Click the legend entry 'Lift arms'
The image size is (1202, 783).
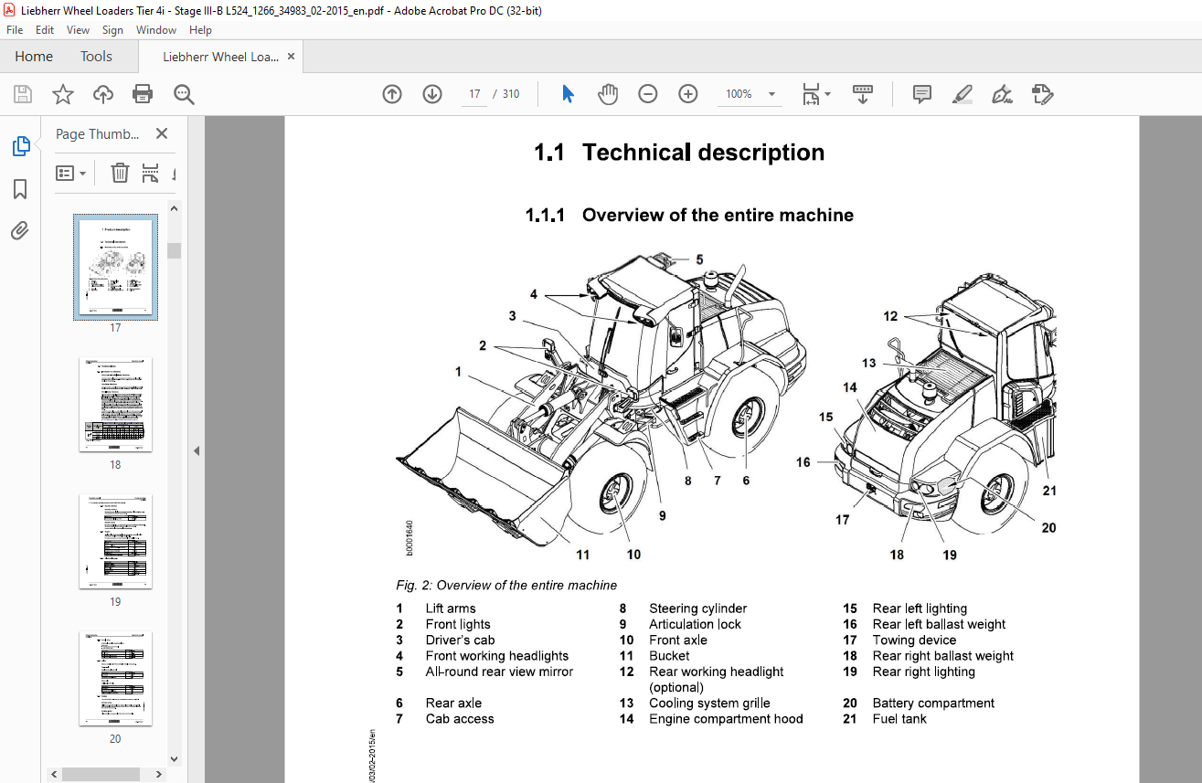pos(451,608)
